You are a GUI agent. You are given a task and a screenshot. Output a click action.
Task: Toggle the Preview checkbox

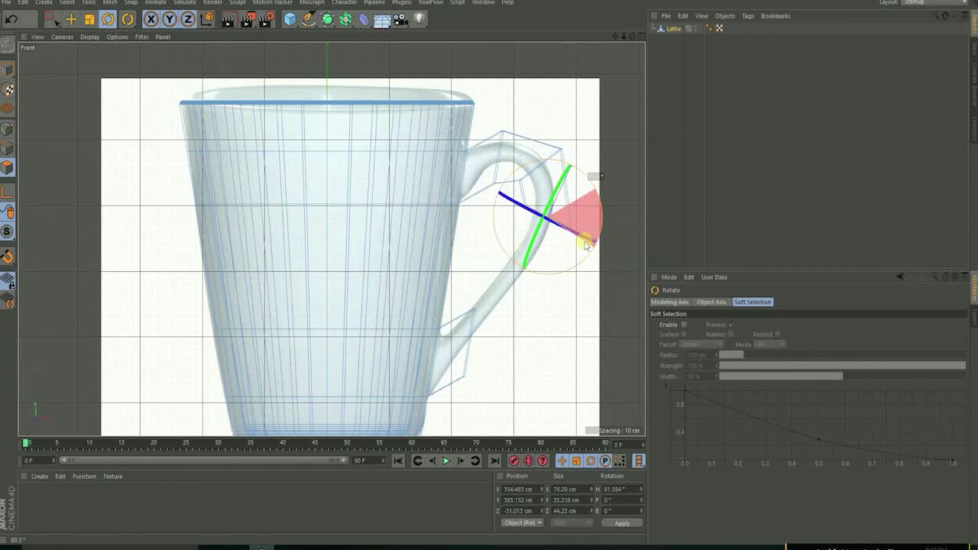731,325
